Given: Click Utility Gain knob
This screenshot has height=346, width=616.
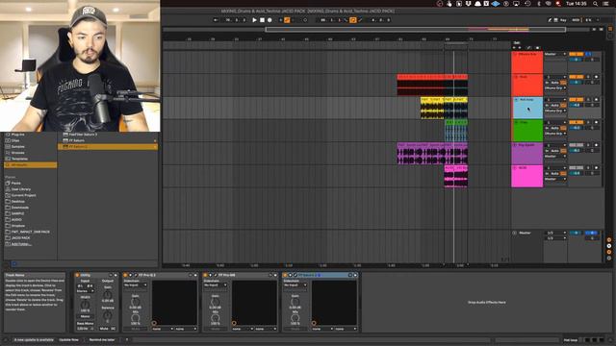Looking at the screenshot, I should pyautogui.click(x=108, y=294).
